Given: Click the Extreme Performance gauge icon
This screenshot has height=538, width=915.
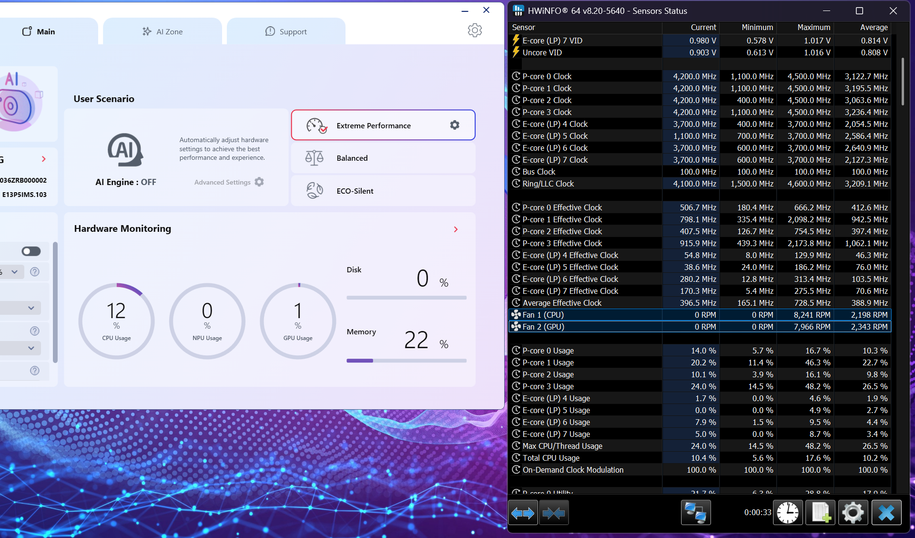Looking at the screenshot, I should tap(316, 125).
